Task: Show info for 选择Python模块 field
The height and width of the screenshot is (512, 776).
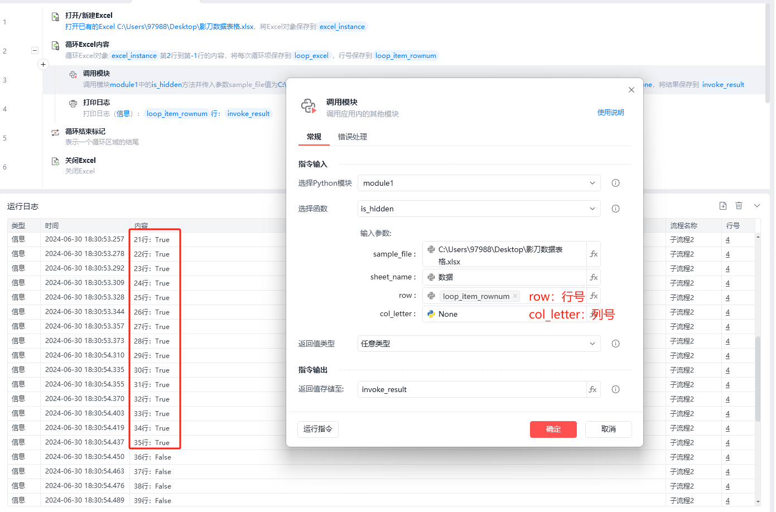Action: [x=616, y=183]
